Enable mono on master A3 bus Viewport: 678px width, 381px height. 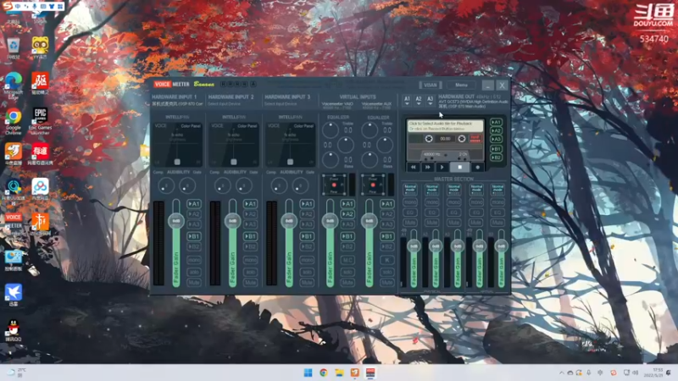click(x=453, y=202)
